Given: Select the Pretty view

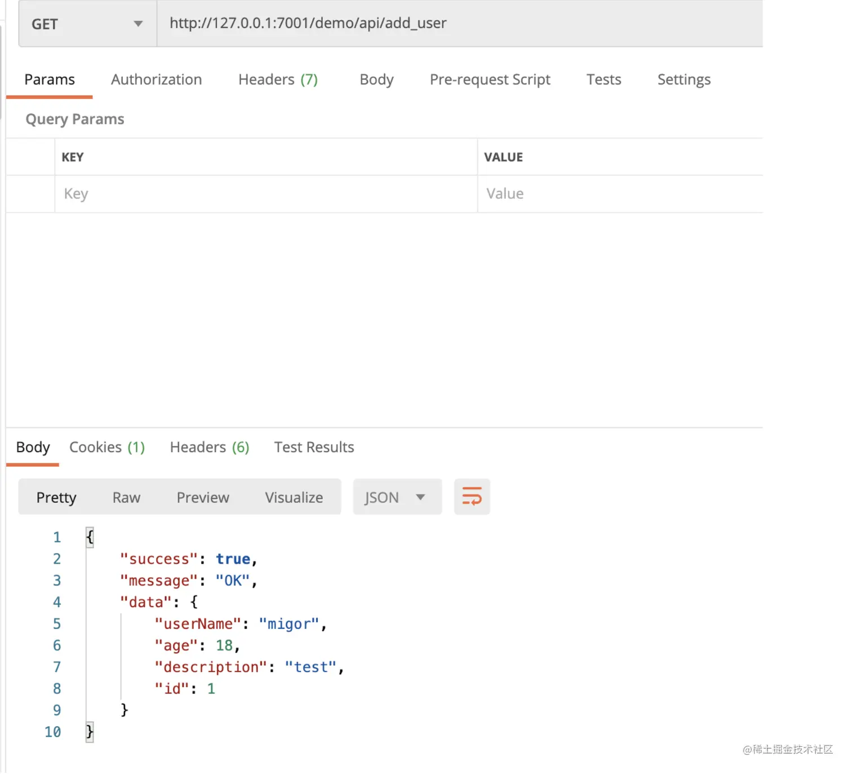Looking at the screenshot, I should tap(56, 497).
